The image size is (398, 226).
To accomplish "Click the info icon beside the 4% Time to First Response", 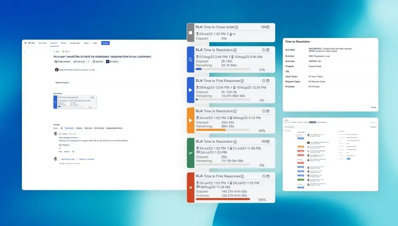I will pos(242,81).
